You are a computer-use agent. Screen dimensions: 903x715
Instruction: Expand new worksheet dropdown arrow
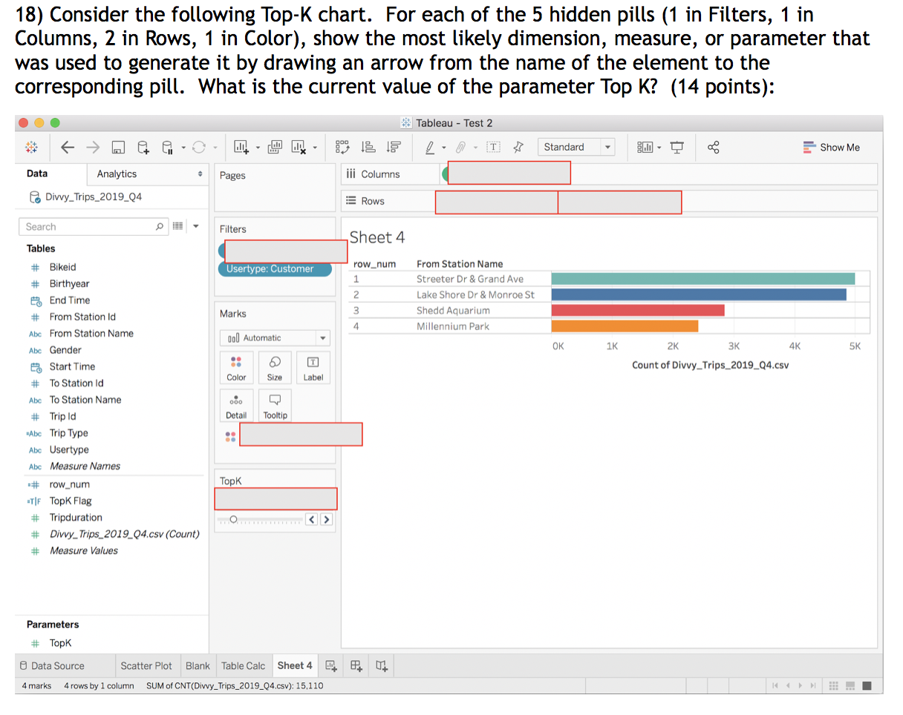click(256, 148)
